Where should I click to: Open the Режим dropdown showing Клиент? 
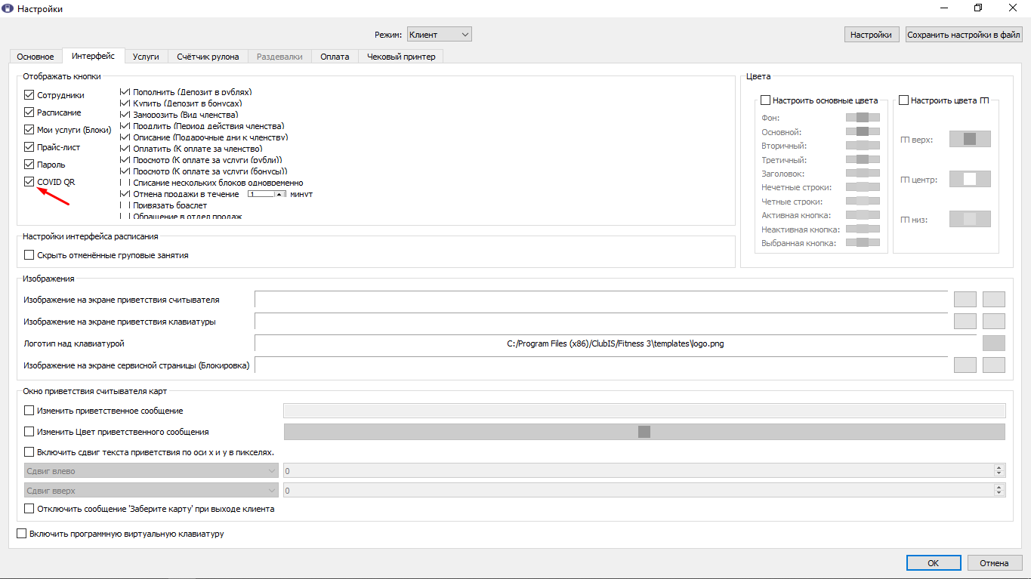tap(440, 34)
